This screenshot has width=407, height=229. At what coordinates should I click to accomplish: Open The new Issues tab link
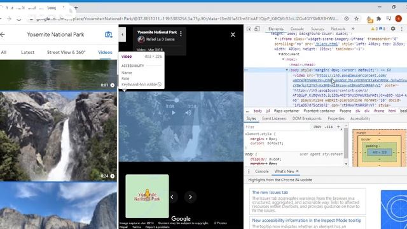click(270, 192)
